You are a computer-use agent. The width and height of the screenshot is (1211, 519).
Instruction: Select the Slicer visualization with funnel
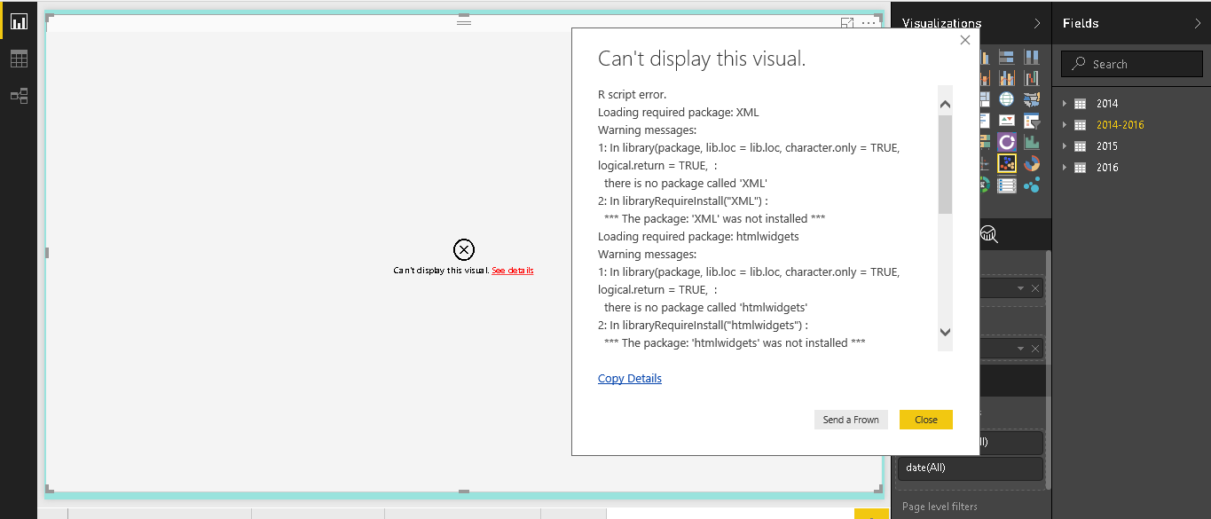[1032, 120]
